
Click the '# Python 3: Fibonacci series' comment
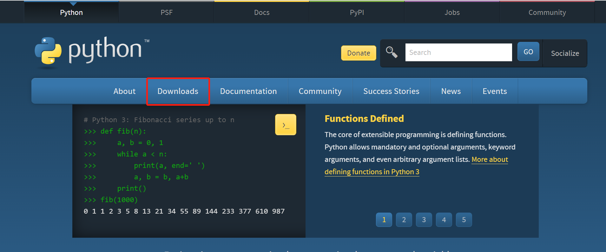159,120
